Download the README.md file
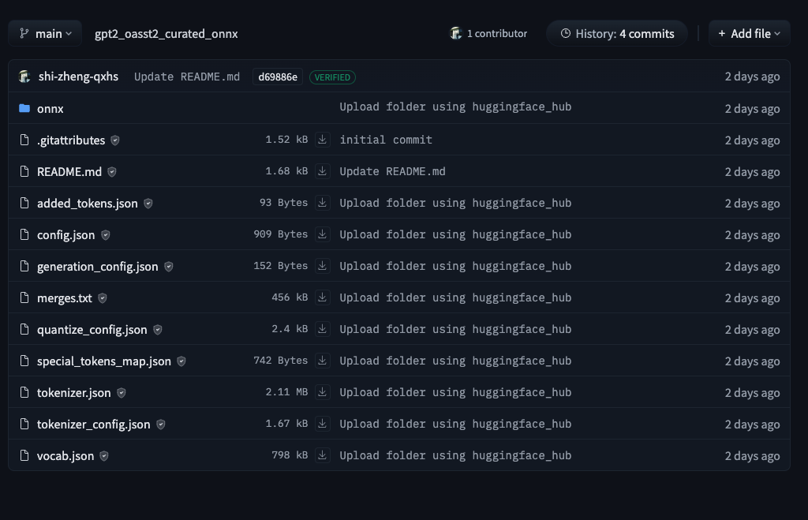The height and width of the screenshot is (520, 808). pyautogui.click(x=323, y=171)
